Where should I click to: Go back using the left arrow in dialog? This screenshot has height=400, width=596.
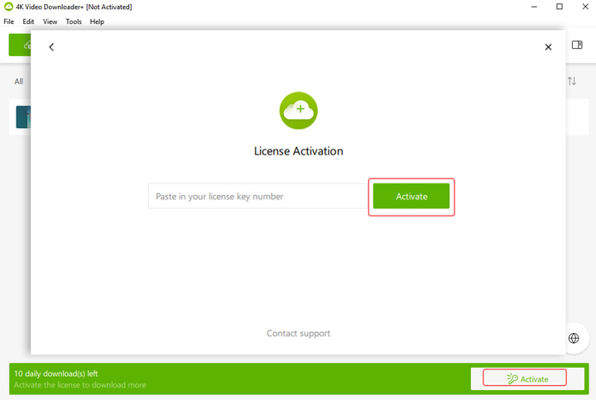tap(51, 47)
